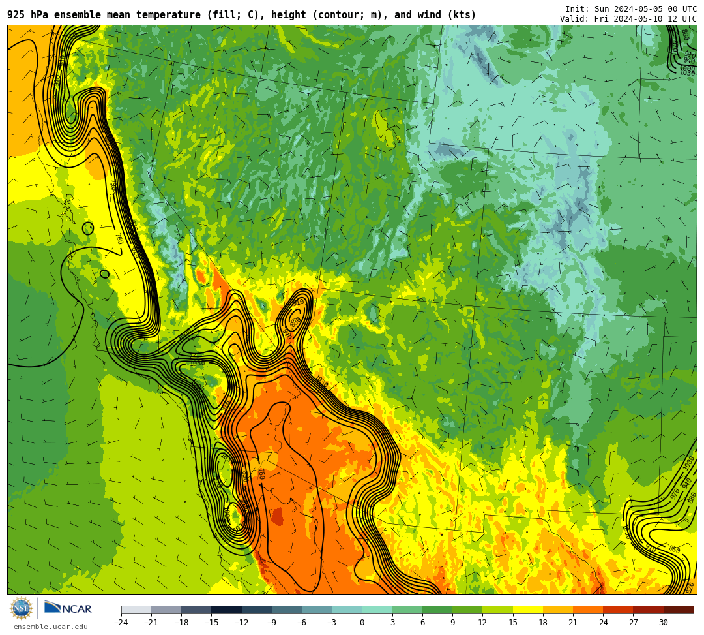Pick the 18 to 21 amber swatch
The width and height of the screenshot is (704, 635).
(557, 610)
